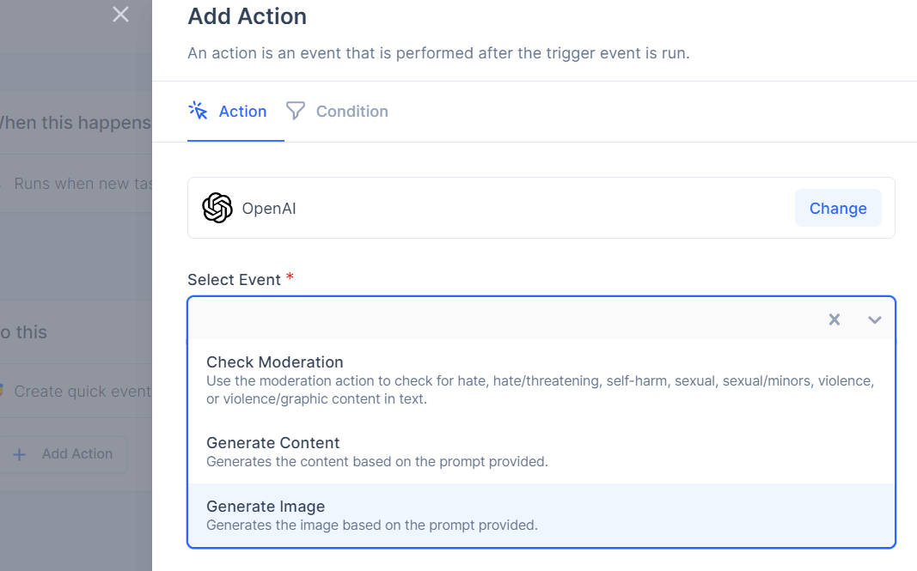Click the Action tab cursor icon
Viewport: 917px width, 571px height.
click(x=198, y=111)
